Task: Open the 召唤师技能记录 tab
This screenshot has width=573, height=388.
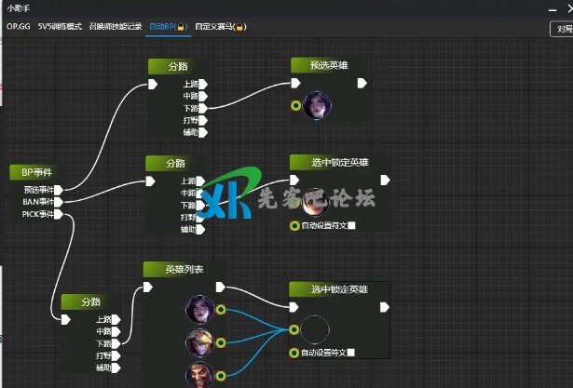Action: tap(116, 27)
